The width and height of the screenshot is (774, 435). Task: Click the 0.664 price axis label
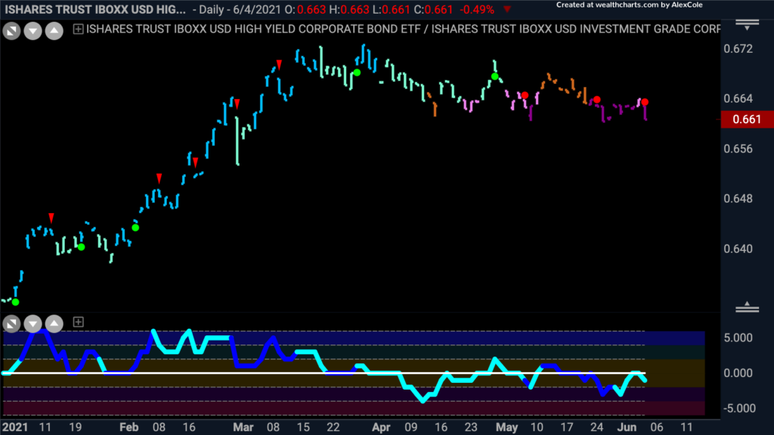(738, 99)
